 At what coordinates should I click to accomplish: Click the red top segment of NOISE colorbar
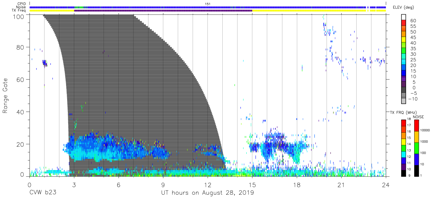tap(416, 126)
